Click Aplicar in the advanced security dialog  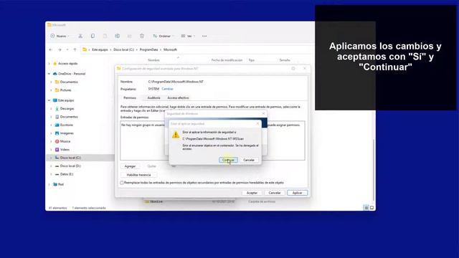point(297,193)
